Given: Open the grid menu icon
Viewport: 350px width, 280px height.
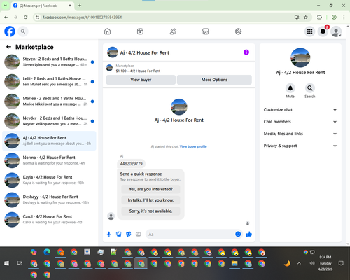Looking at the screenshot, I should click(309, 31).
